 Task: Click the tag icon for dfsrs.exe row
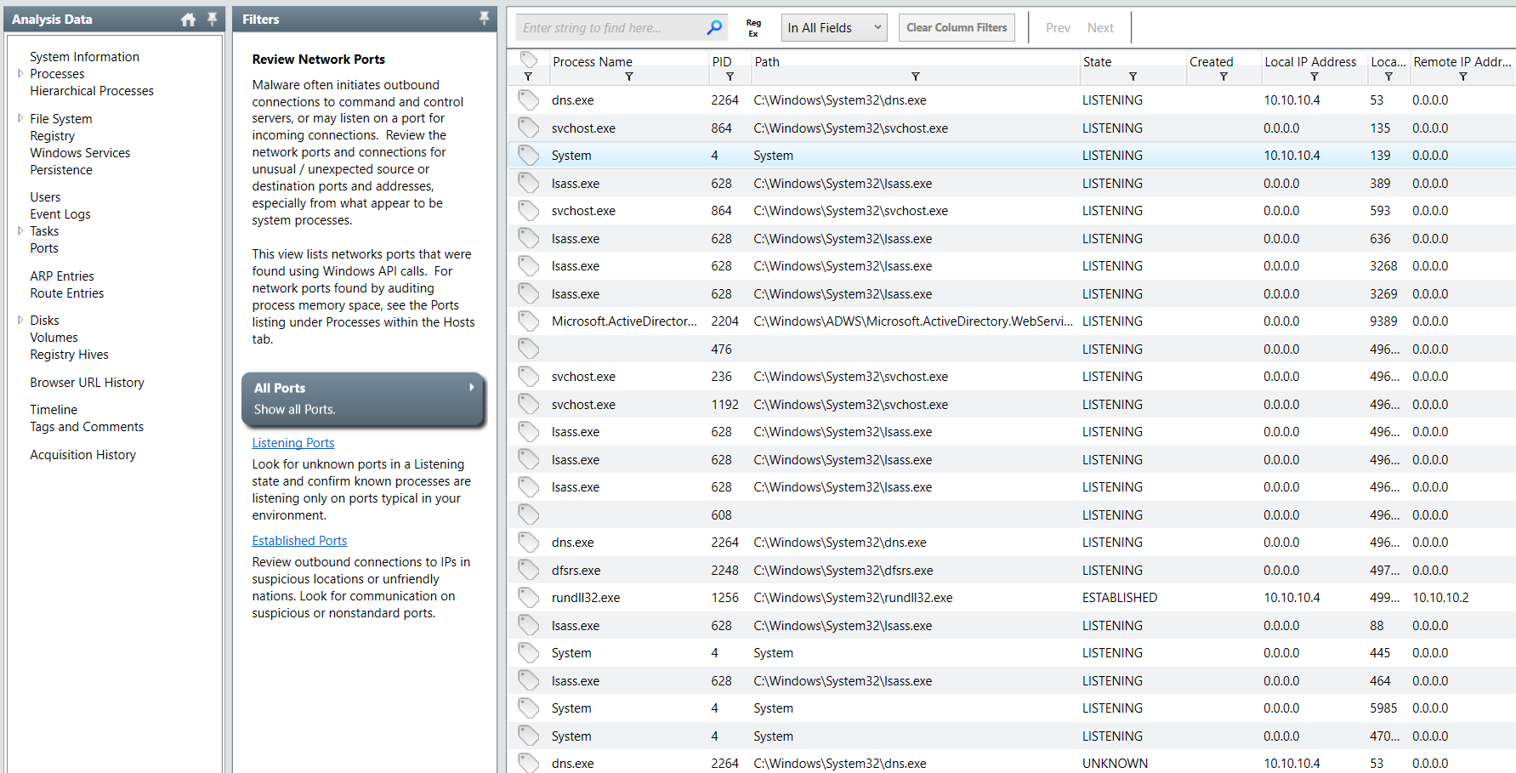pyautogui.click(x=529, y=571)
